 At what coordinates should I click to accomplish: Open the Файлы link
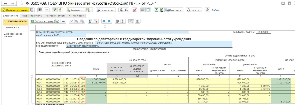click(x=215, y=10)
